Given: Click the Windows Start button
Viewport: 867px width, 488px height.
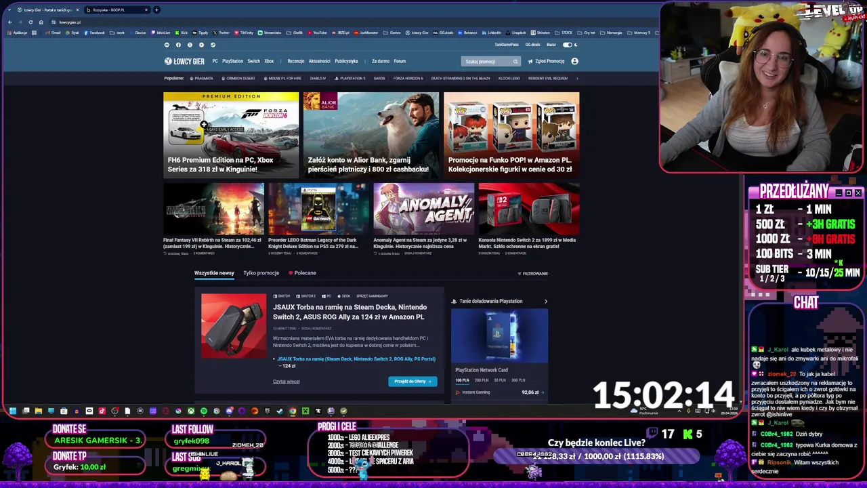Looking at the screenshot, I should [13, 411].
